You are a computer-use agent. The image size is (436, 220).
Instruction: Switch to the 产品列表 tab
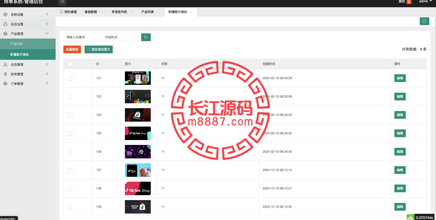tap(148, 12)
